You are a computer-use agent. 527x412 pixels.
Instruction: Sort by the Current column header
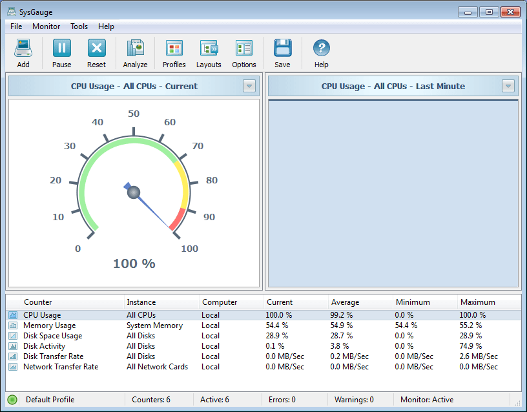point(296,302)
